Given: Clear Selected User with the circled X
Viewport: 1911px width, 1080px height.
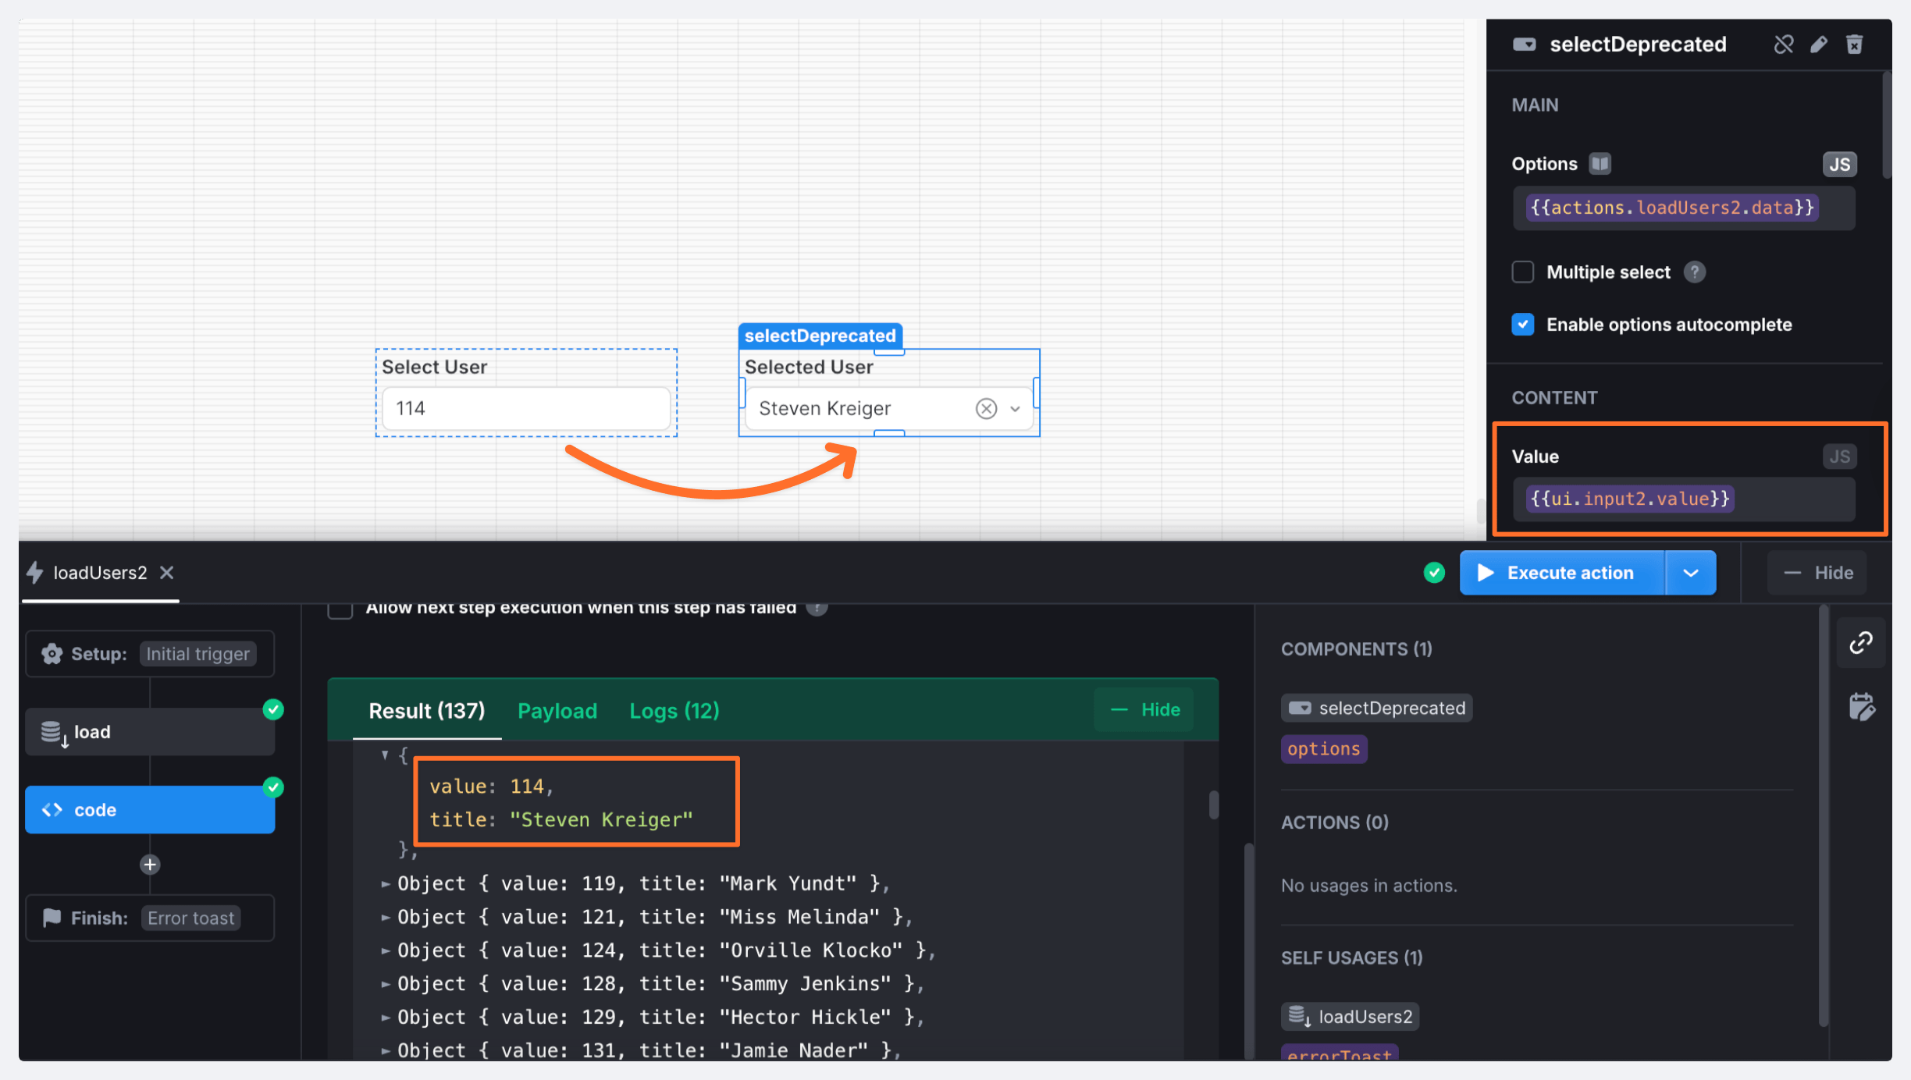Looking at the screenshot, I should (x=986, y=409).
